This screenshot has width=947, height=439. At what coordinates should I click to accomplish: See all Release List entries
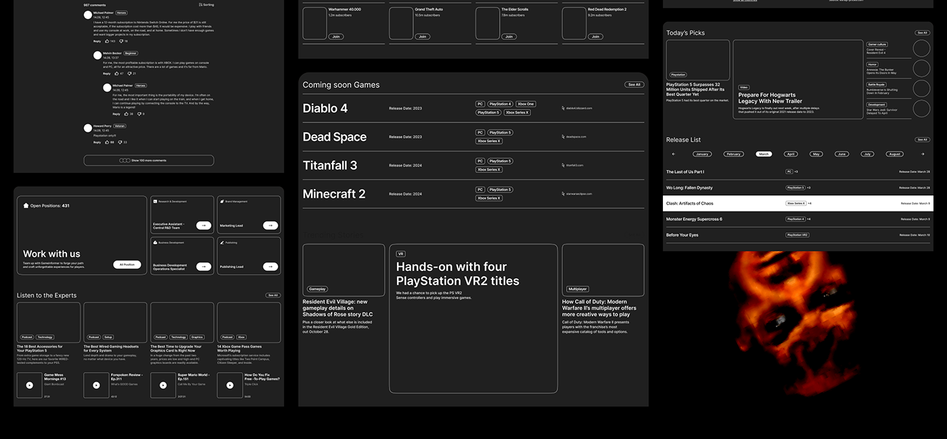(923, 140)
